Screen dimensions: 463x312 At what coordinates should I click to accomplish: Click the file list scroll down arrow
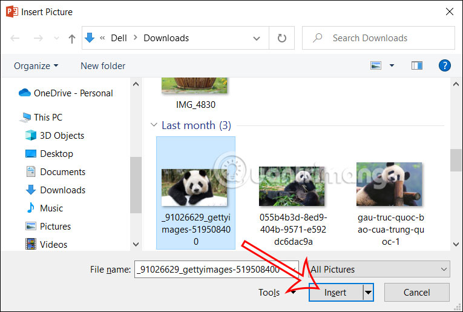[456, 244]
